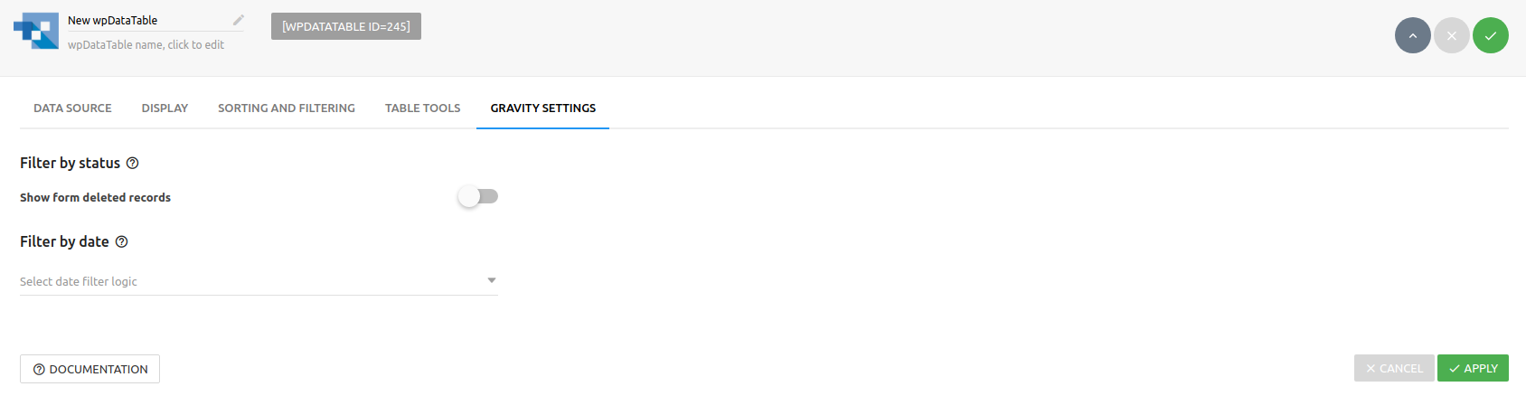Click the date filter logic dropdown arrow
The image size is (1526, 396).
point(492,281)
